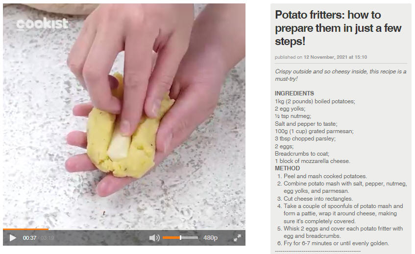Viewport: 415px width, 254px height.
Task: Click the volume level slider
Action: click(x=180, y=238)
